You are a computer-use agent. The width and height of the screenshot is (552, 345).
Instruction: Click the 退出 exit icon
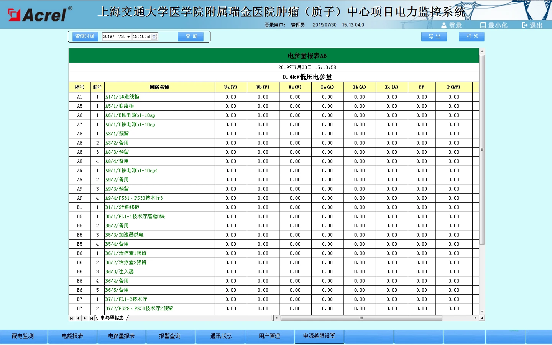(x=524, y=25)
